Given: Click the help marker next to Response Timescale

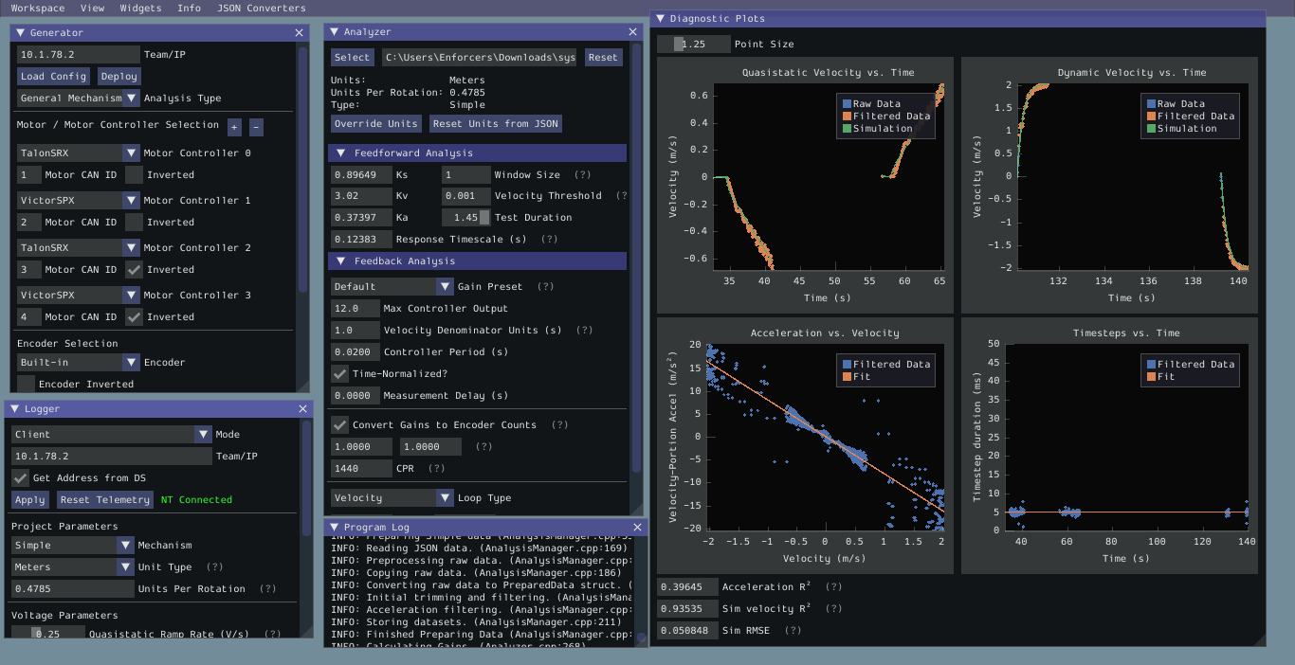Looking at the screenshot, I should coord(549,239).
